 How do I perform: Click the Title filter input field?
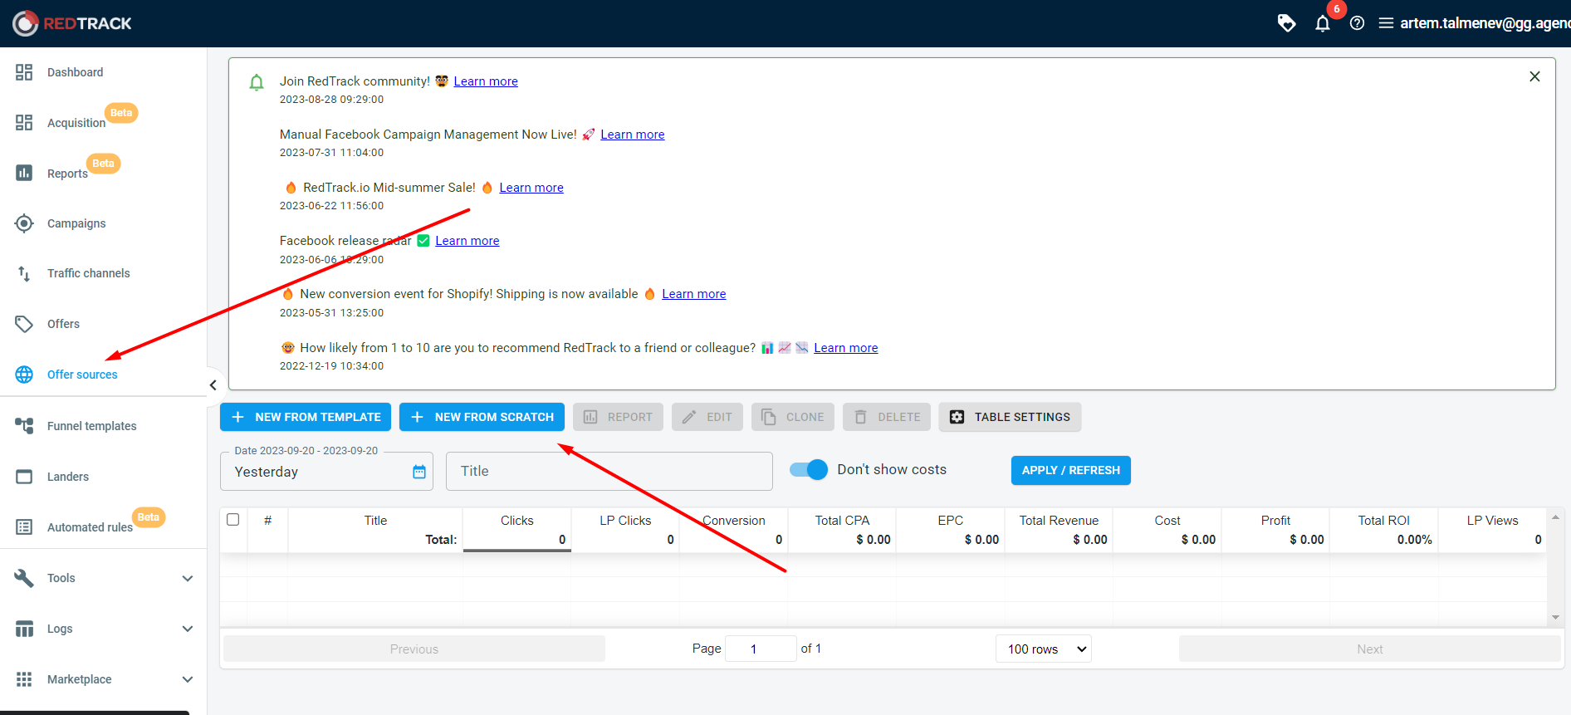(x=609, y=471)
